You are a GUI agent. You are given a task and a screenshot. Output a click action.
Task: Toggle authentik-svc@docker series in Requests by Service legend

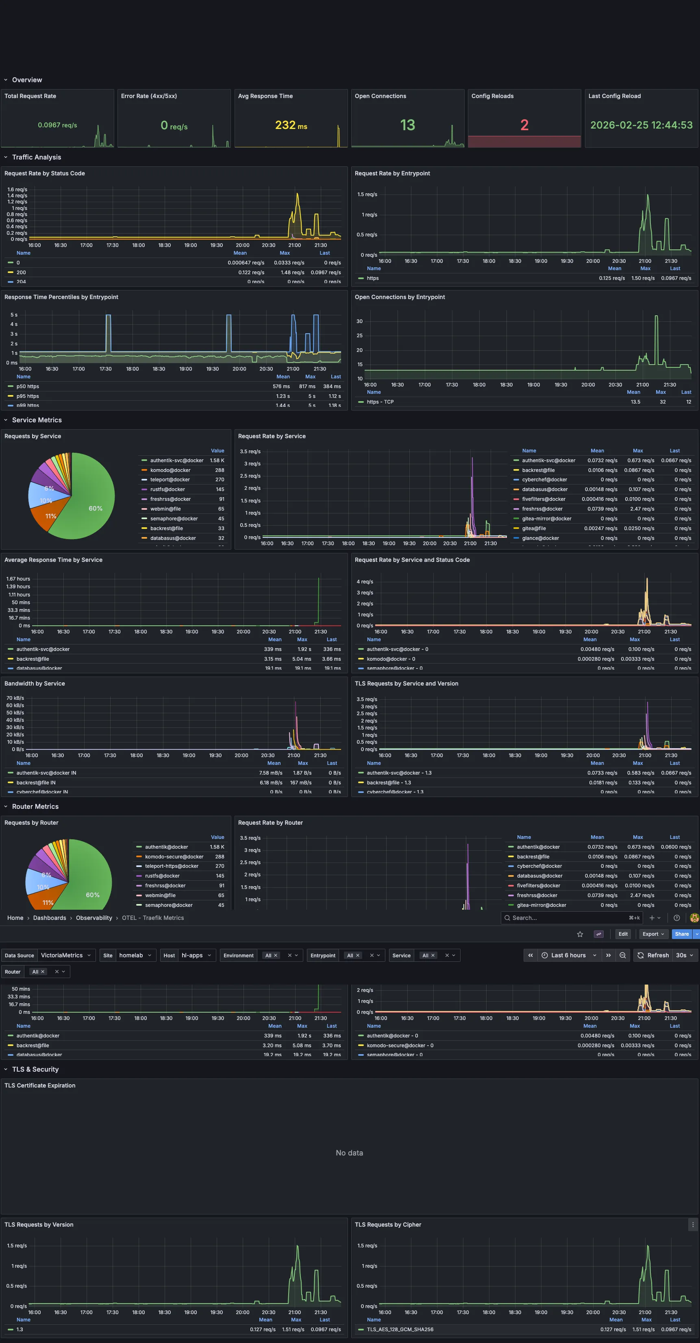tap(176, 461)
